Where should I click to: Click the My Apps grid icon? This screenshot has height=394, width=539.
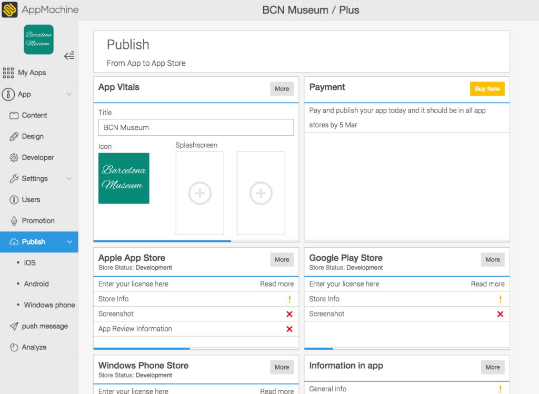[x=8, y=73]
